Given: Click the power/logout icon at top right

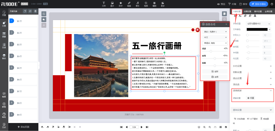Looking at the screenshot, I should click(x=272, y=4).
